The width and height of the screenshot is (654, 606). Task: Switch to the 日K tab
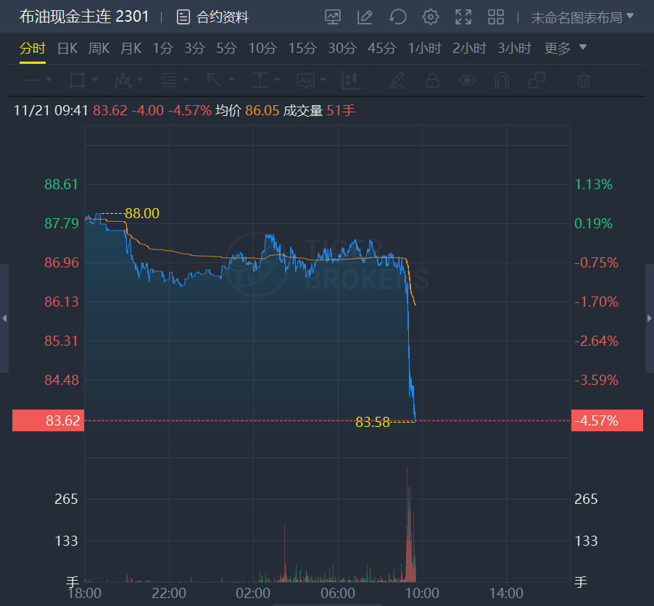pyautogui.click(x=67, y=49)
